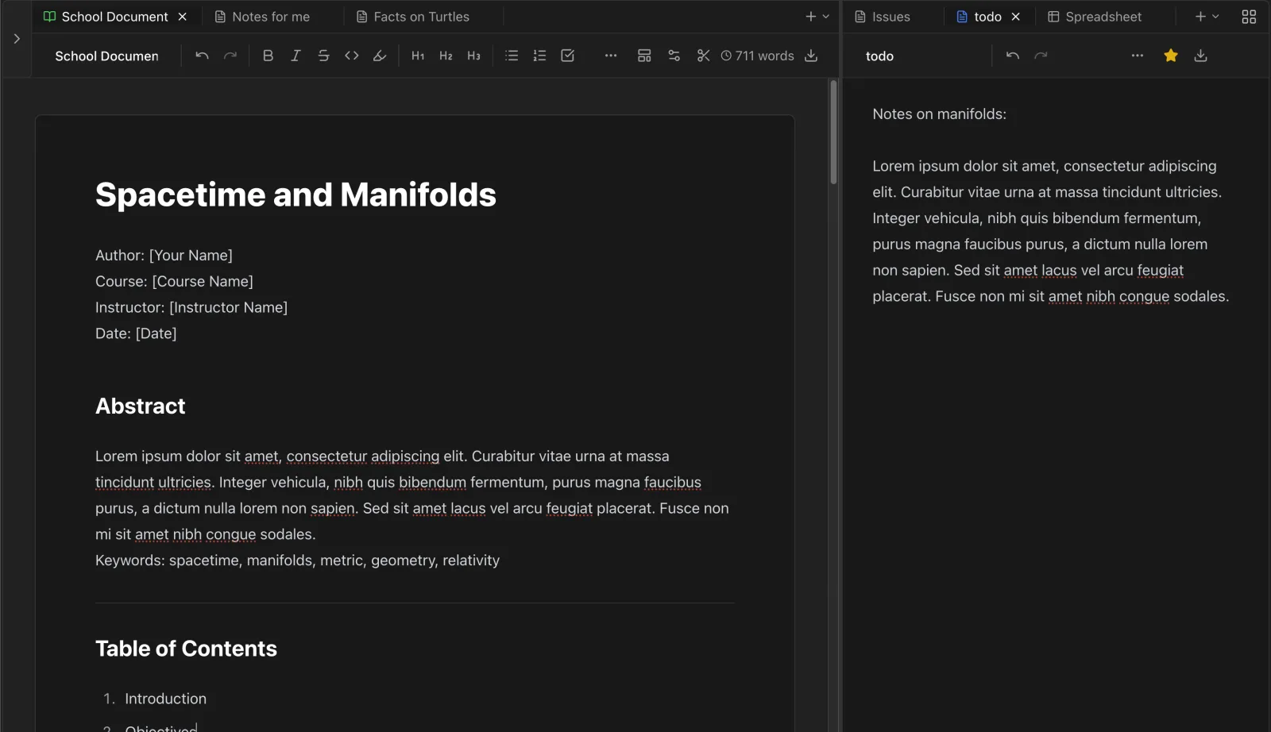
Task: Select the todo tab
Action: pos(987,17)
